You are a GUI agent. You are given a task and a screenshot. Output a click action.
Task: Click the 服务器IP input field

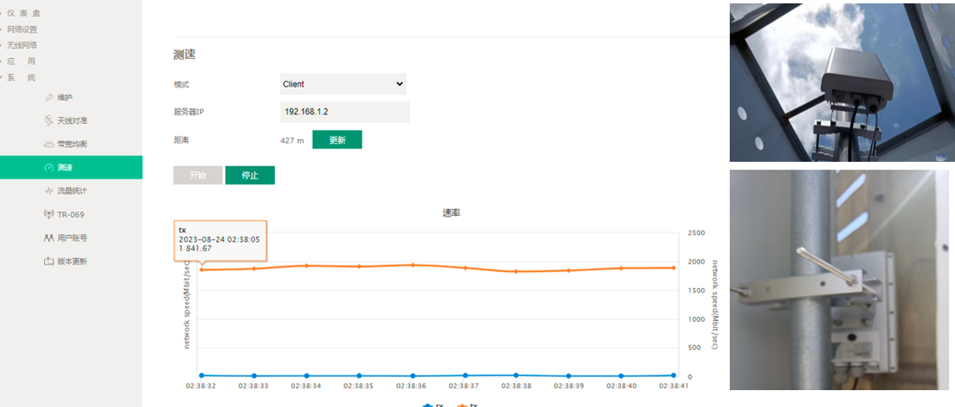344,112
